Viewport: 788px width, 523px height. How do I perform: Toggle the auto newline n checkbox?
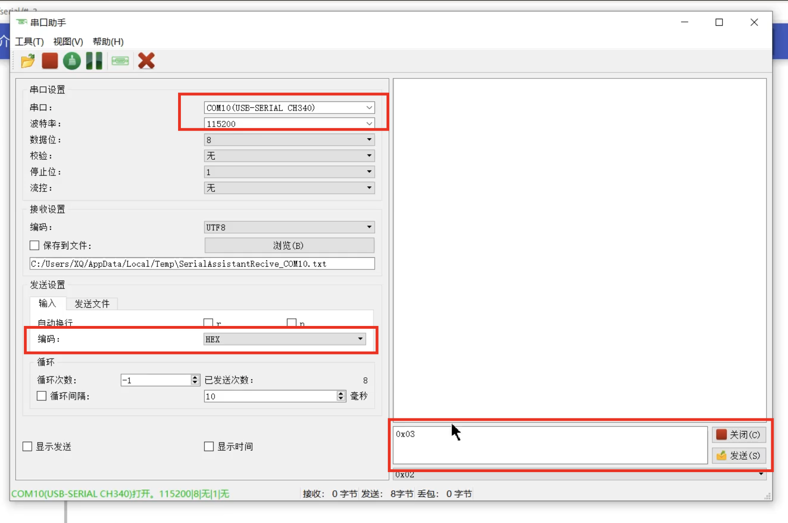click(292, 323)
